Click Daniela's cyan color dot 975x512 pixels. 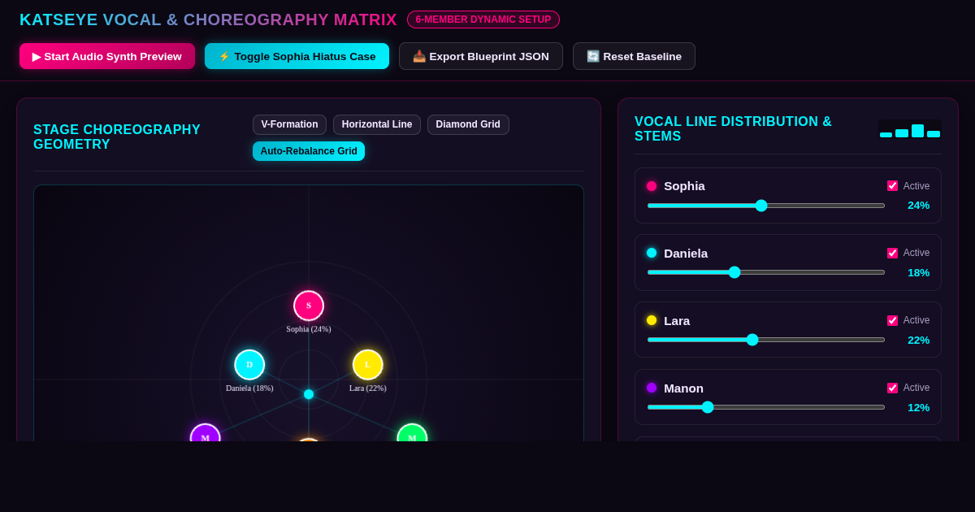pos(652,253)
